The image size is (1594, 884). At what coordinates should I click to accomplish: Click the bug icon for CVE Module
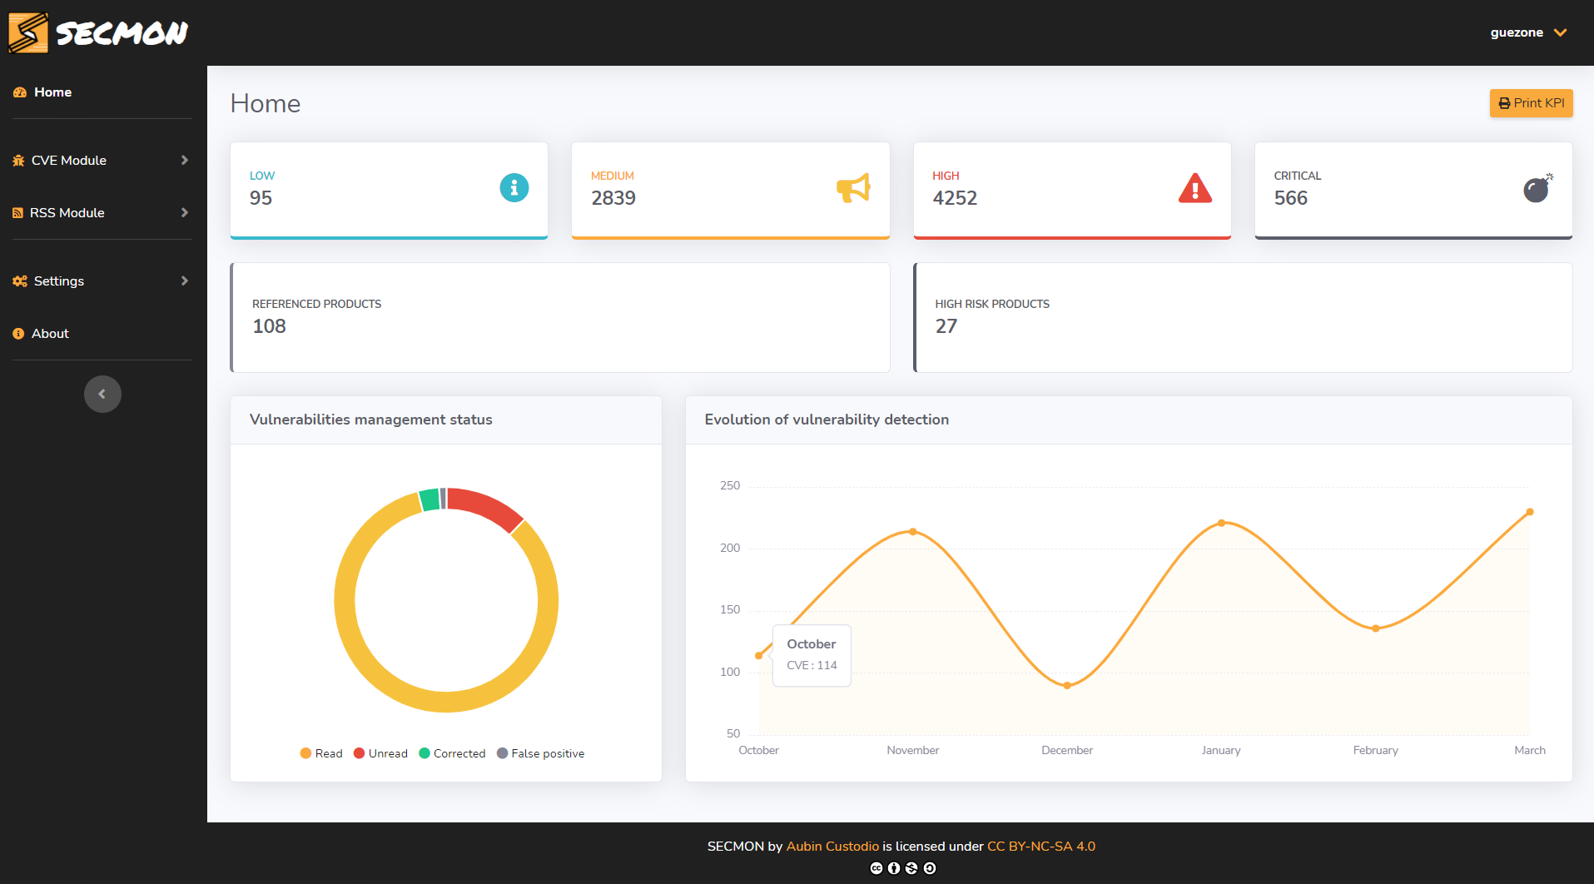point(17,160)
